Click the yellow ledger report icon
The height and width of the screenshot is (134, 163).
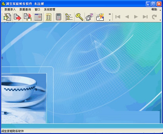[48, 17]
